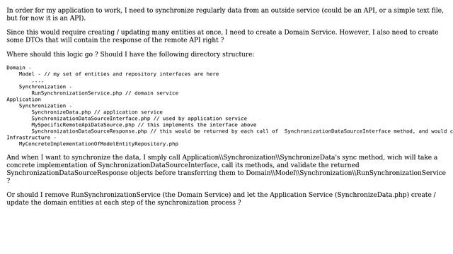
Task: Click 'RunSynchronizationService.php // domain service' line
Action: click(105, 93)
